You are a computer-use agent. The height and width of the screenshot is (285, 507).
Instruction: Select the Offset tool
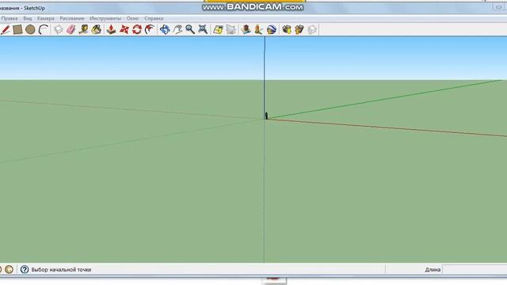click(x=150, y=30)
